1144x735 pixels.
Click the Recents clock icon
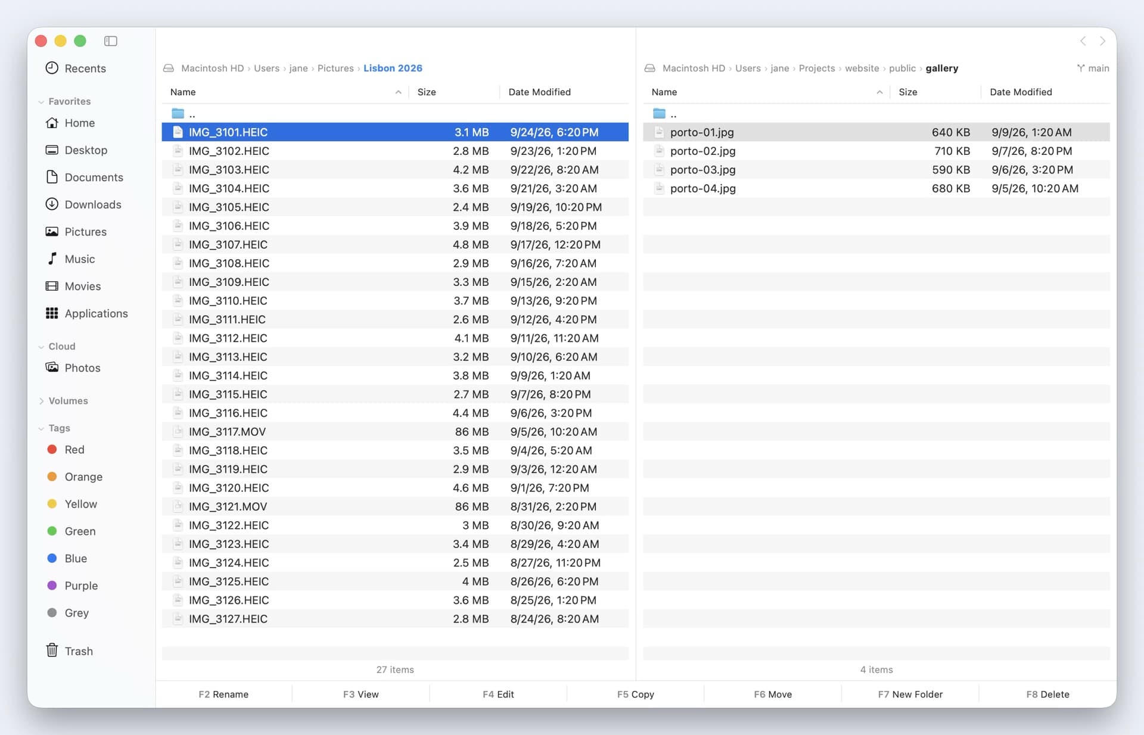pyautogui.click(x=52, y=68)
